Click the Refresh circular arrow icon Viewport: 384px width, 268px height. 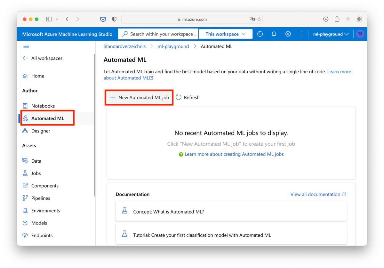179,97
